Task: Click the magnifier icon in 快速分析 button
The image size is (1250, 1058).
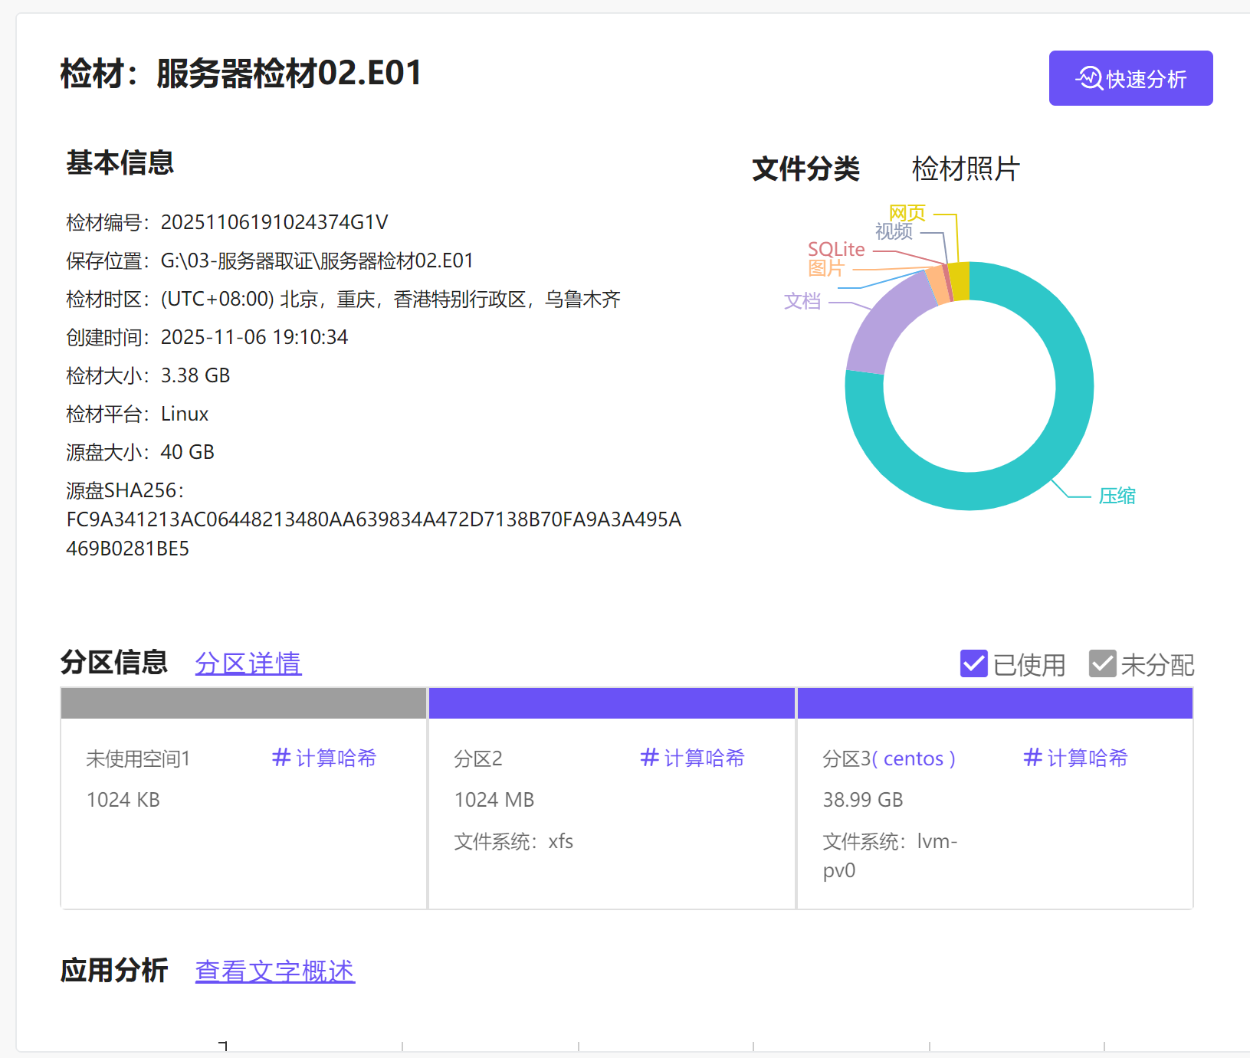Action: [1089, 78]
